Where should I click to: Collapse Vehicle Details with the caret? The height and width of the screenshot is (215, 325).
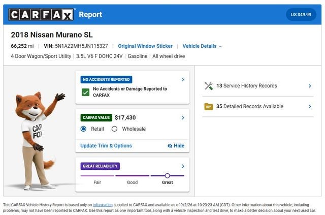click(220, 46)
